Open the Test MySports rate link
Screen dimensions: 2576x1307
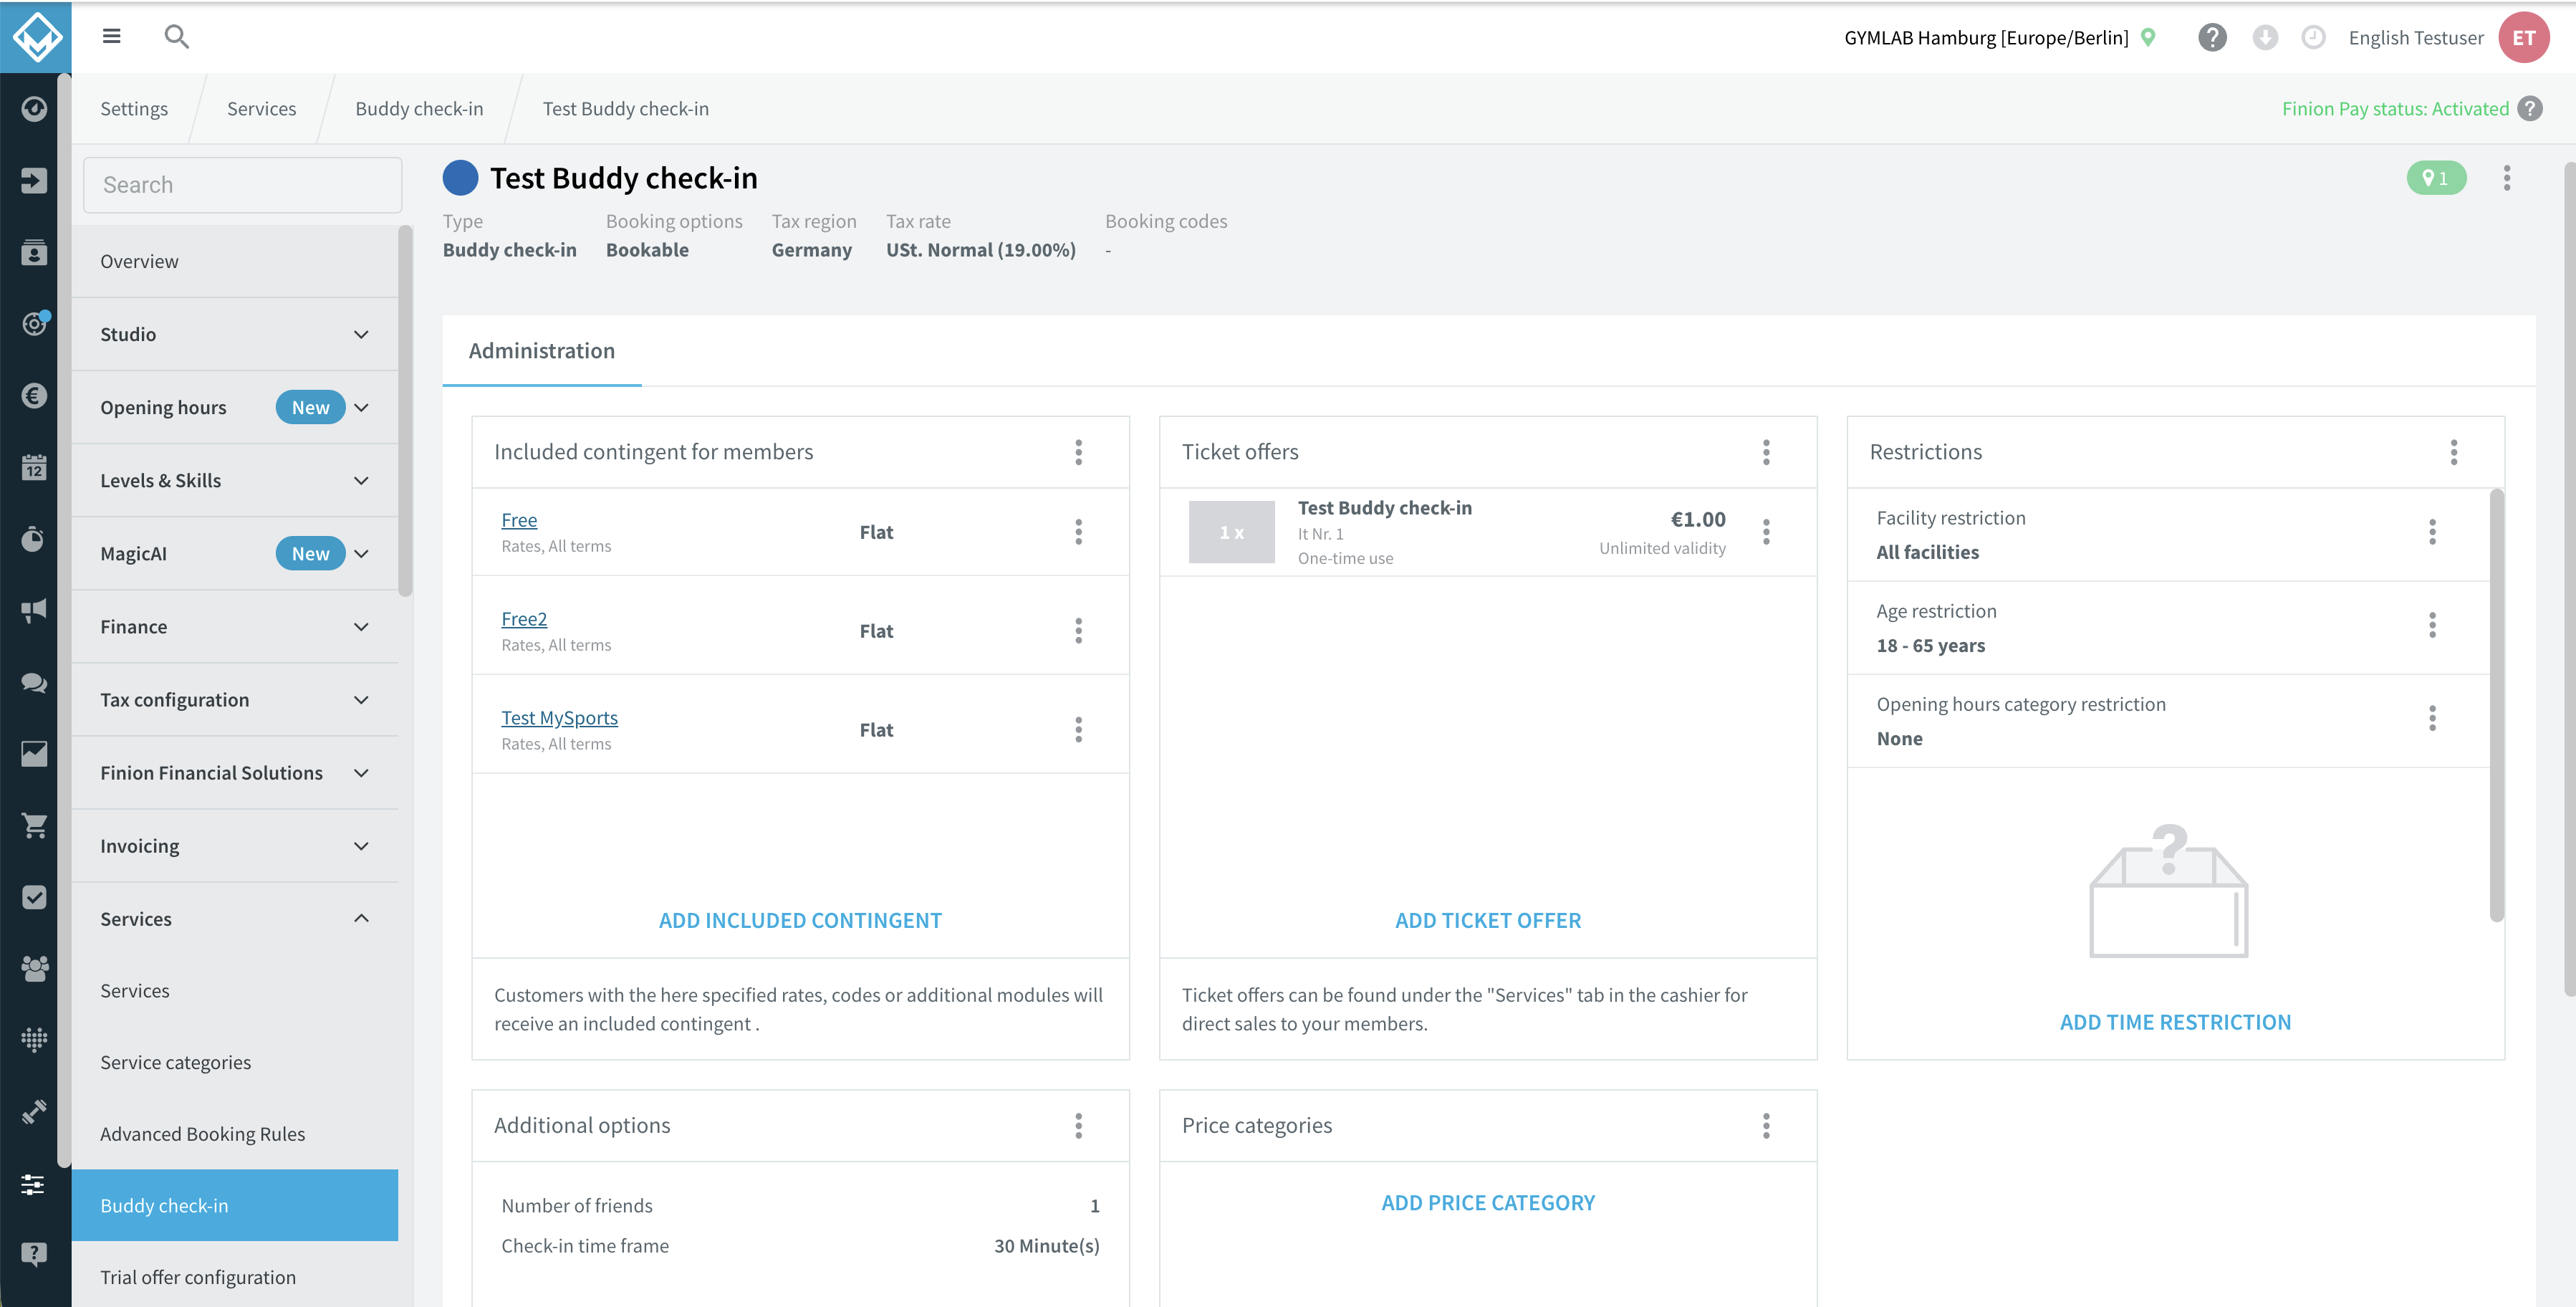point(559,718)
